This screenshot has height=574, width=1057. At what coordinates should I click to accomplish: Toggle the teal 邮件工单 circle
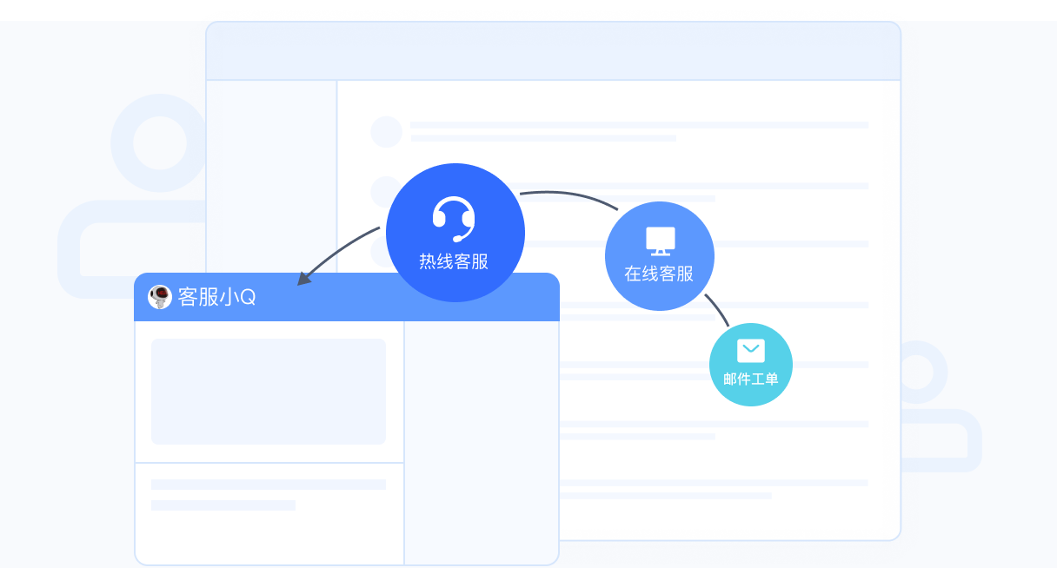pos(750,365)
